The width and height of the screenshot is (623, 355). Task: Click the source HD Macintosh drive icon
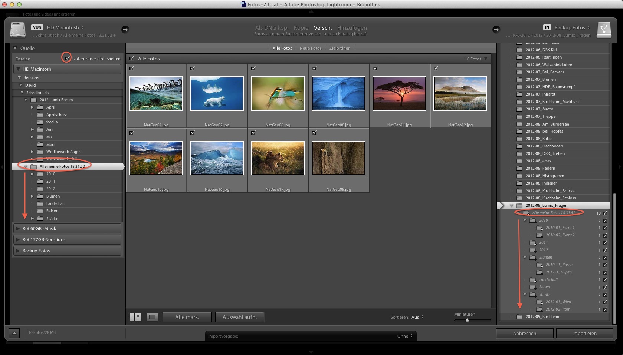17,30
